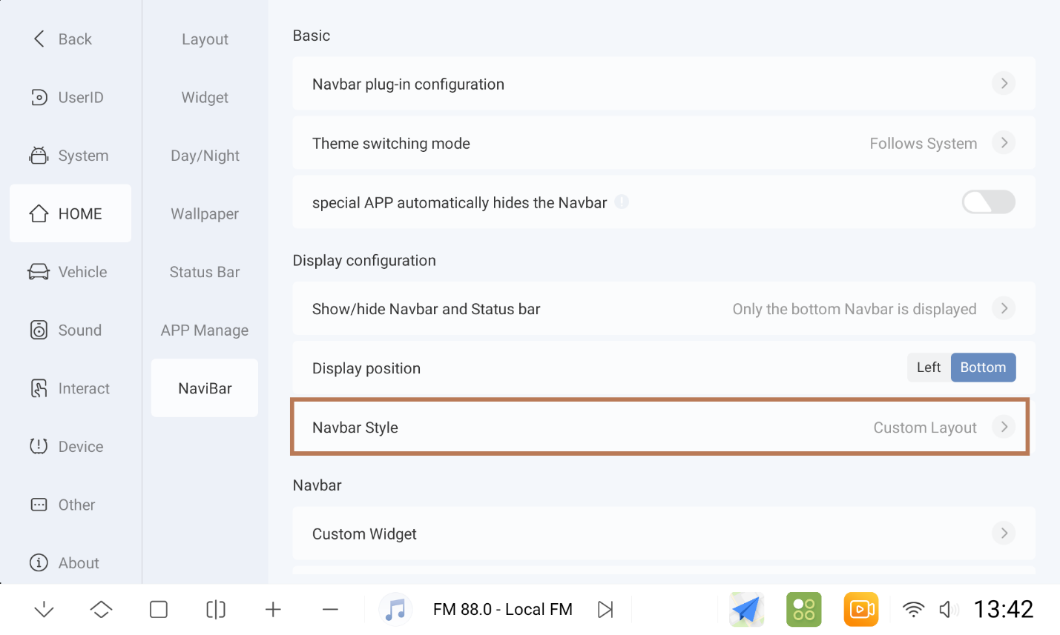Click FM 88.0 - Local FM station text
Screen dimensions: 1060x635
[502, 609]
